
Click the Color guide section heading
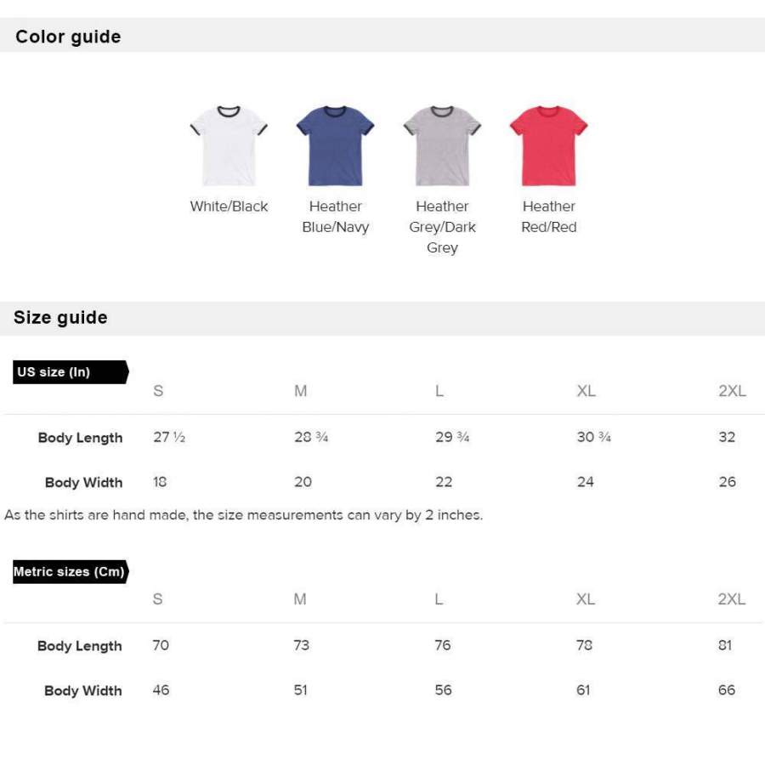(x=68, y=37)
